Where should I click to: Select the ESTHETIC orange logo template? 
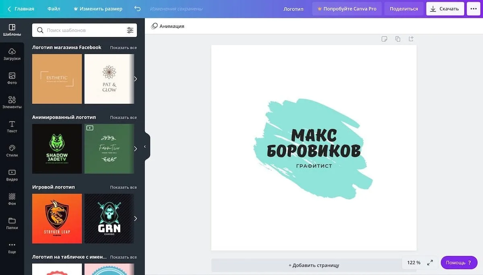(57, 79)
